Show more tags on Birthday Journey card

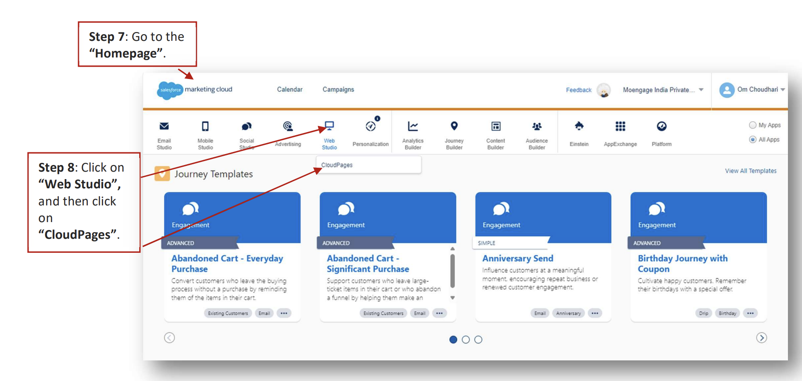750,313
